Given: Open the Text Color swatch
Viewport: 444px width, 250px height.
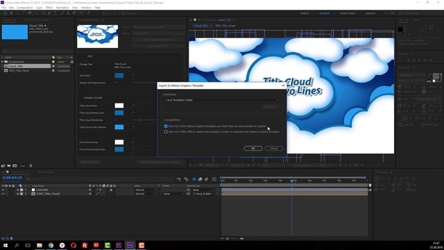Looking at the screenshot, I should pos(119,76).
